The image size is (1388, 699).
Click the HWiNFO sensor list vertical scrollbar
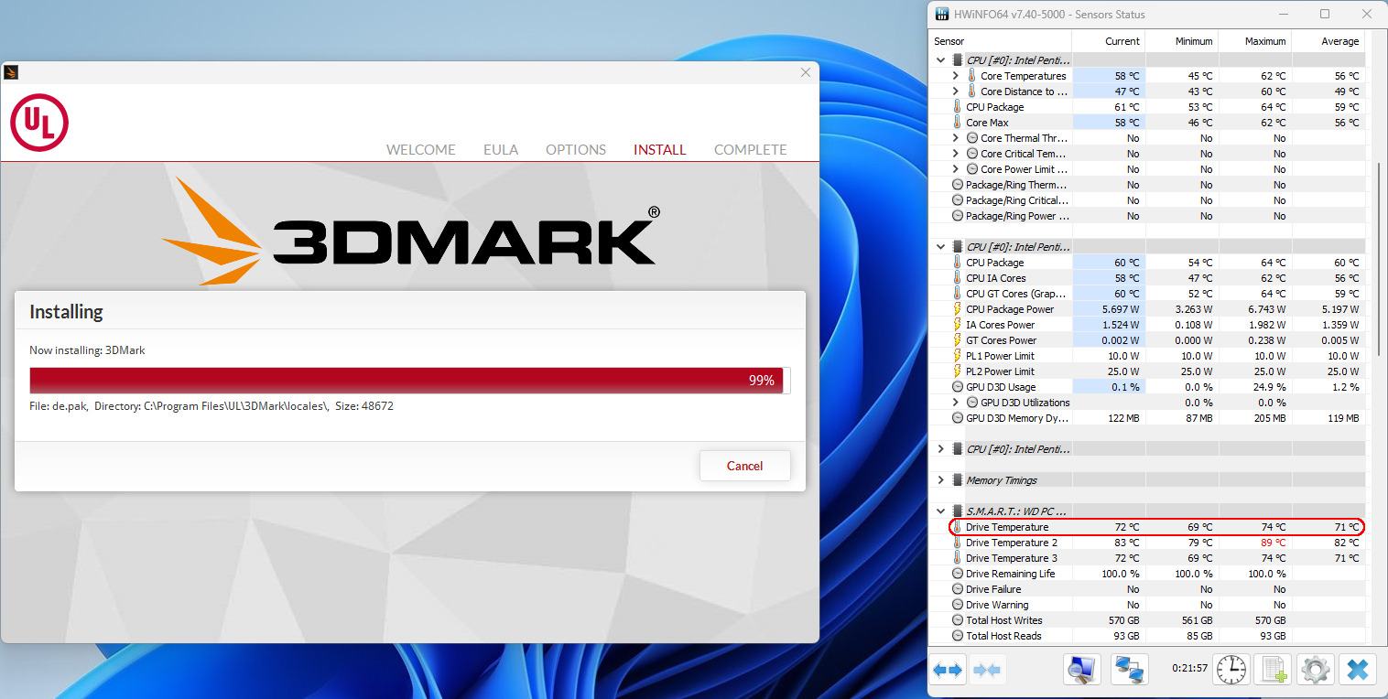[1379, 261]
